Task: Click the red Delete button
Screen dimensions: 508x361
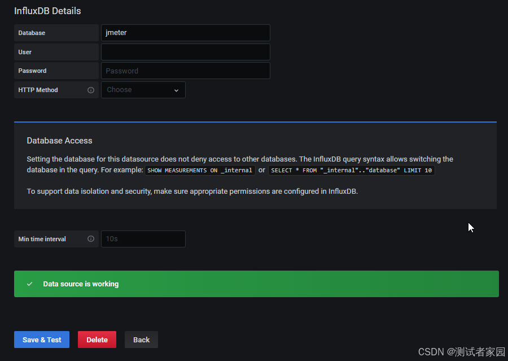Action: (97, 340)
